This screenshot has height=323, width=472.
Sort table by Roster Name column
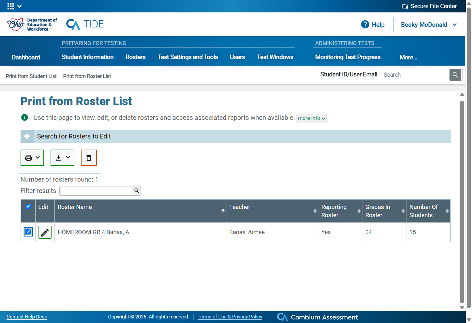click(x=140, y=211)
